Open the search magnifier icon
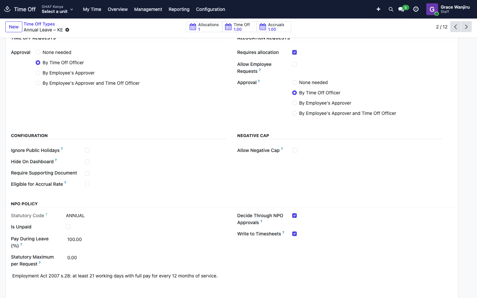The width and height of the screenshot is (477, 298). click(x=391, y=9)
